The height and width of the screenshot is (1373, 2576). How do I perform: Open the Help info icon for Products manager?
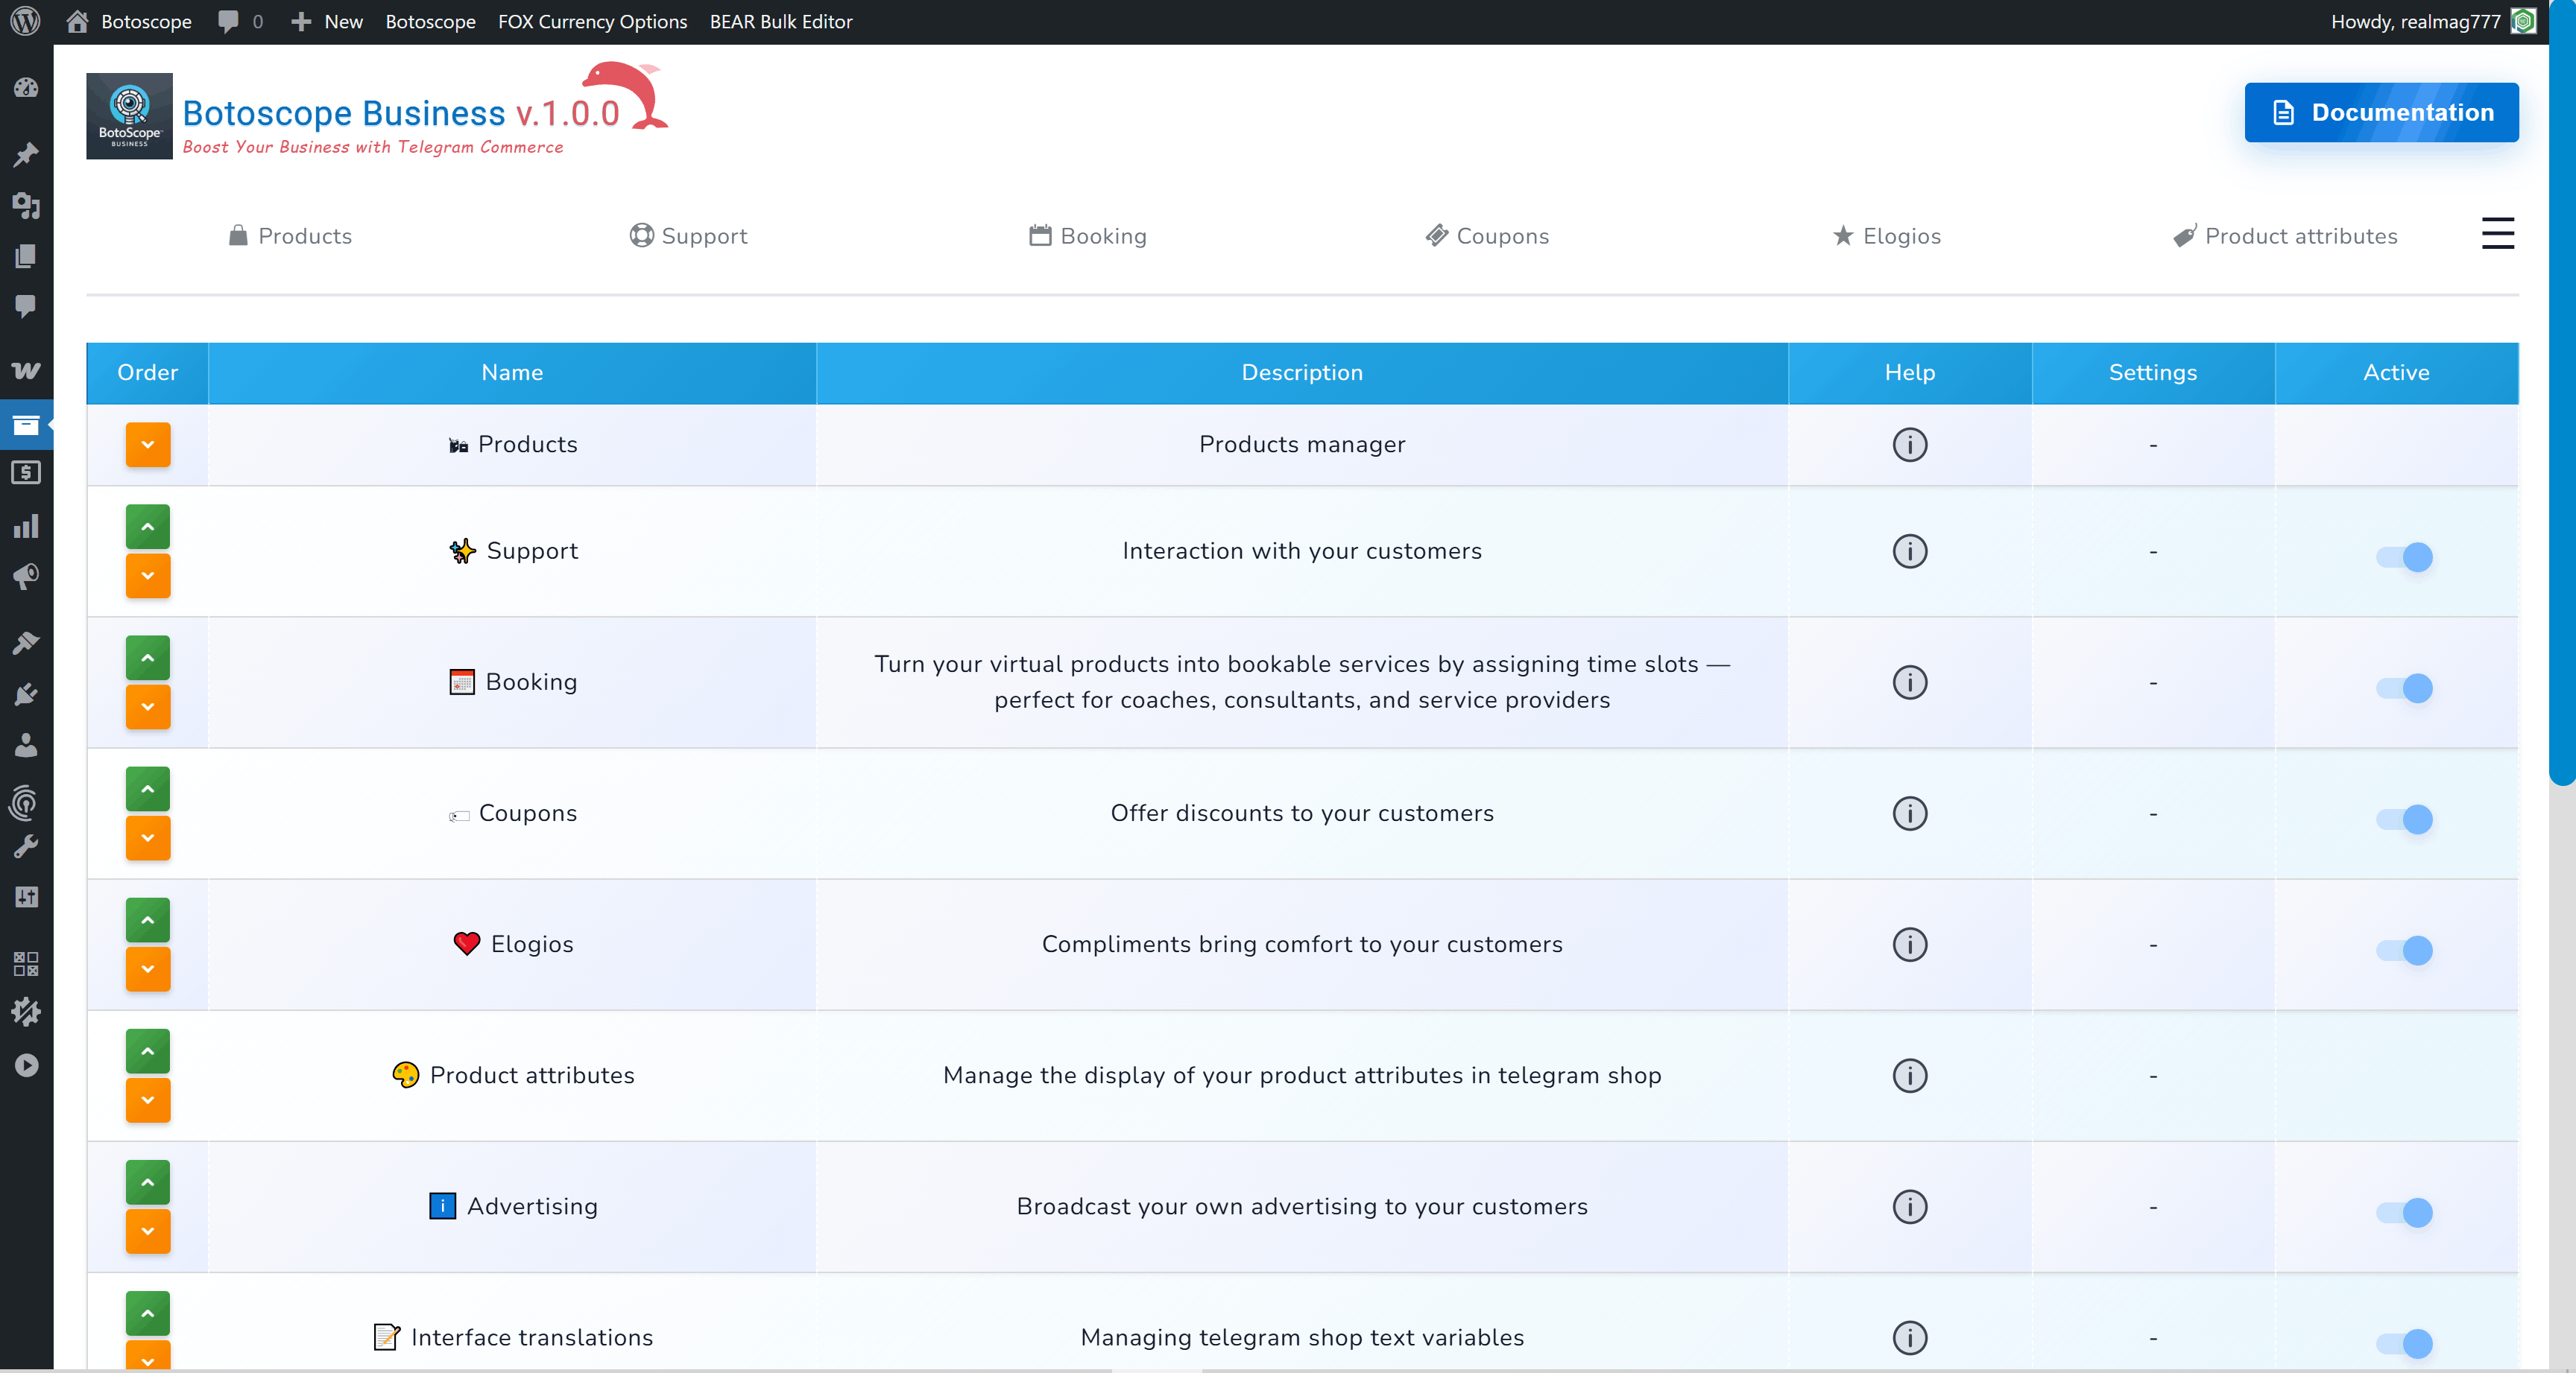pyautogui.click(x=1908, y=445)
